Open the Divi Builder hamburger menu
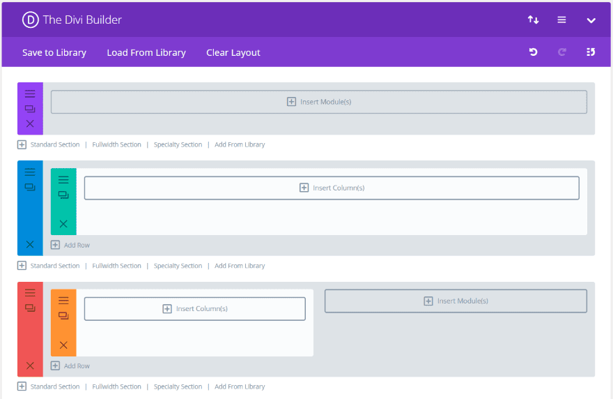613x399 pixels. (x=561, y=20)
